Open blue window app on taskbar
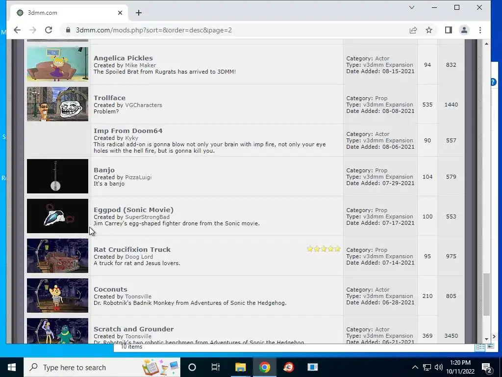The image size is (502, 377). (312, 367)
